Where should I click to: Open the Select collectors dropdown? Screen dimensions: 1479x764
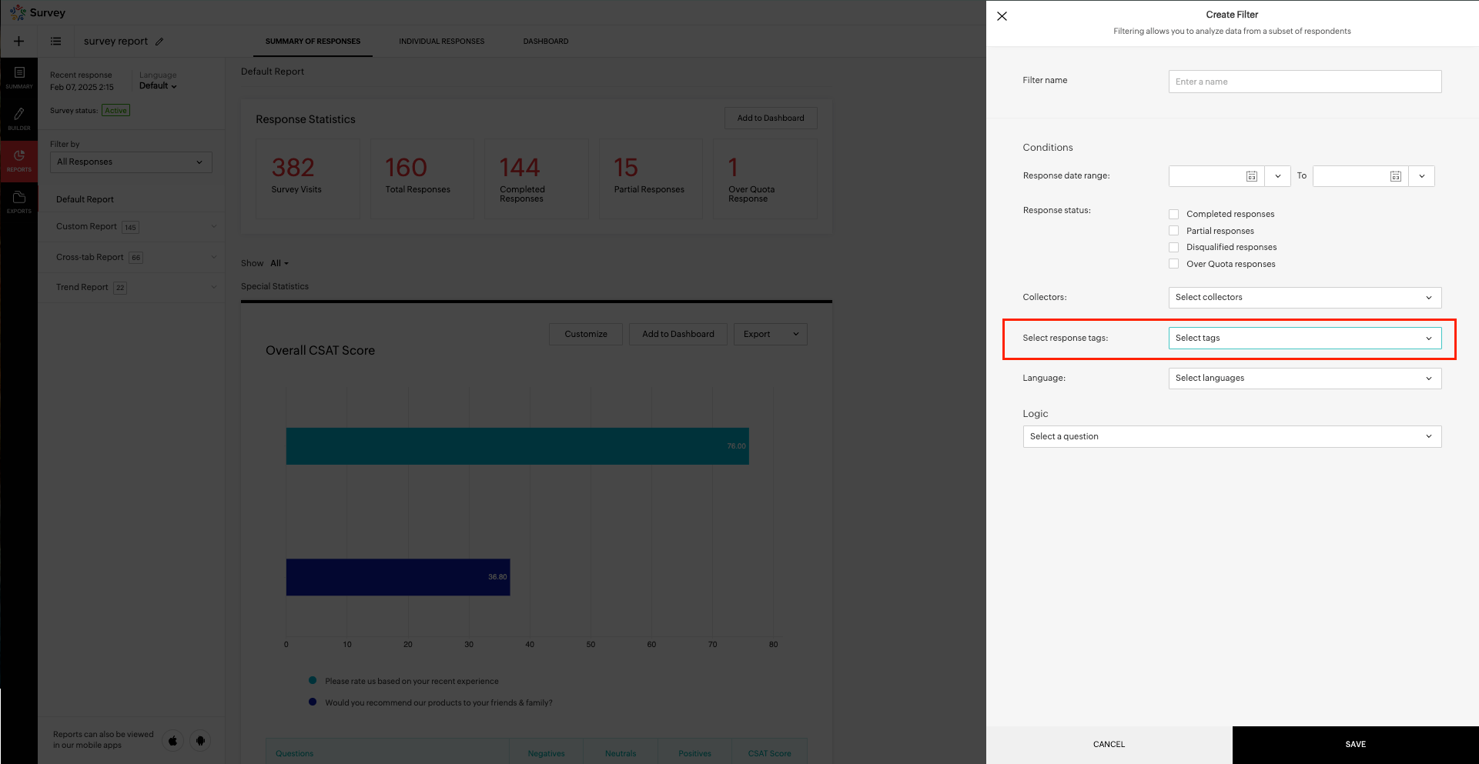click(1304, 298)
